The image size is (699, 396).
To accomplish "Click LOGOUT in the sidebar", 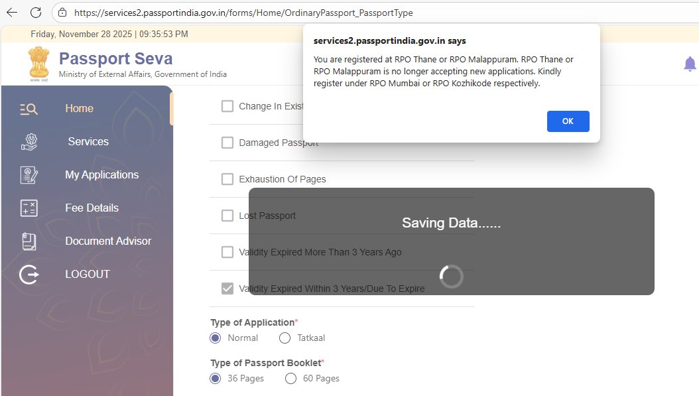I will [x=88, y=274].
